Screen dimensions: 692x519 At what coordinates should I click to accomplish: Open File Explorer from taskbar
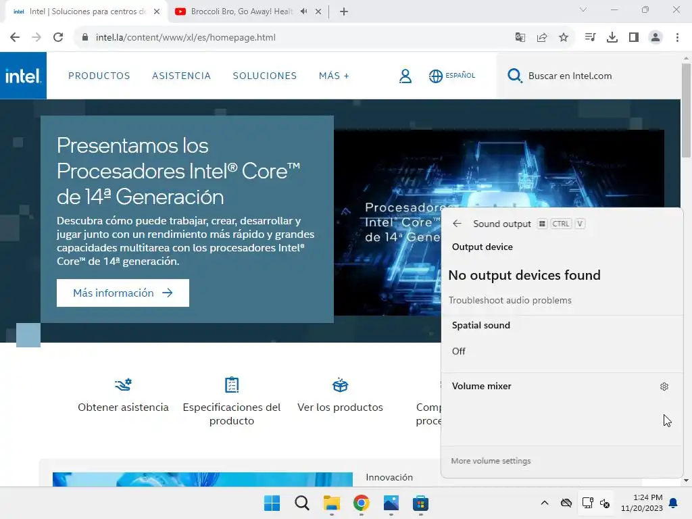pos(331,503)
